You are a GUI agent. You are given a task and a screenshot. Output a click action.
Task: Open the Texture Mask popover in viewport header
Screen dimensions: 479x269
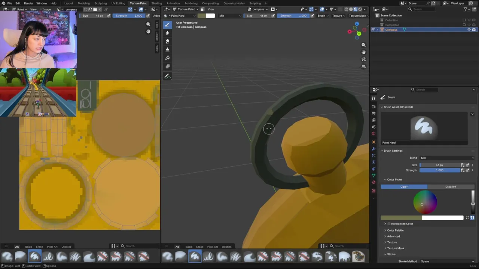[x=359, y=16]
